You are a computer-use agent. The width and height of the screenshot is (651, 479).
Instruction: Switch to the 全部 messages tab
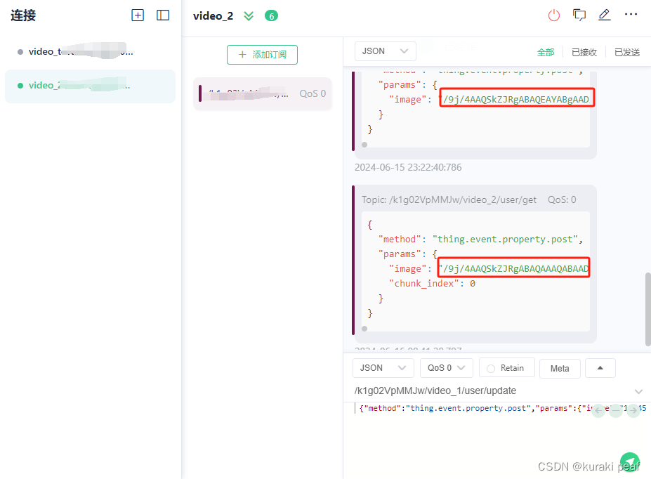[x=546, y=52]
